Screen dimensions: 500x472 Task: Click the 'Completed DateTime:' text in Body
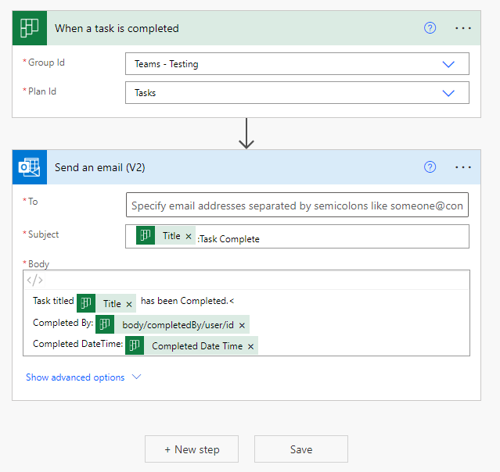pos(77,344)
